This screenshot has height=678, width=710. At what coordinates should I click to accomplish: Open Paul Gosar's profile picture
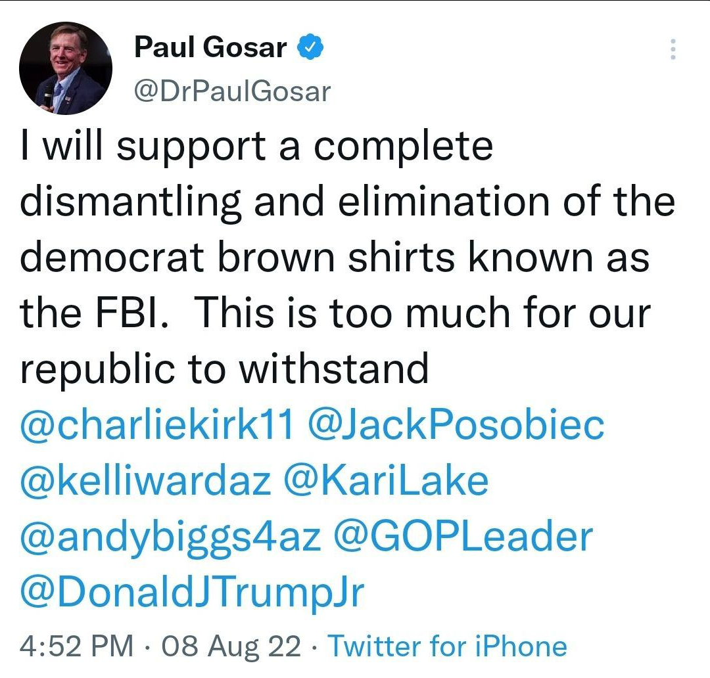point(66,68)
